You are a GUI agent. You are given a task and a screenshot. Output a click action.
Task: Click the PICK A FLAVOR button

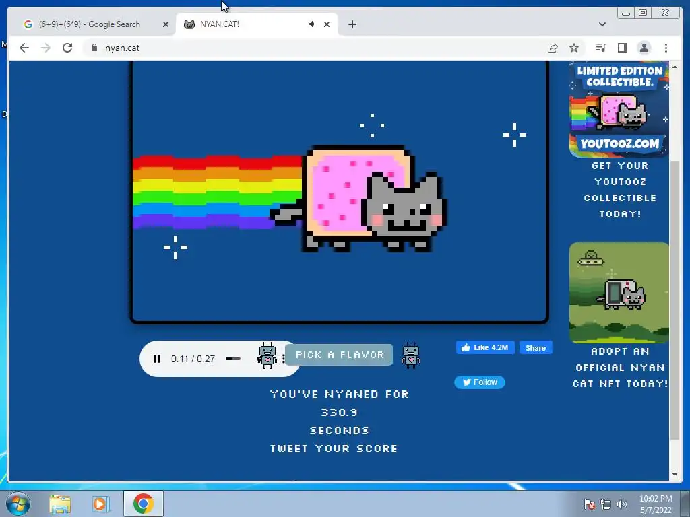[x=339, y=355]
